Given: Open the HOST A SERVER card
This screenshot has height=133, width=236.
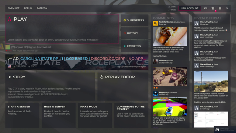Looking at the screenshot, I should 59,116.
